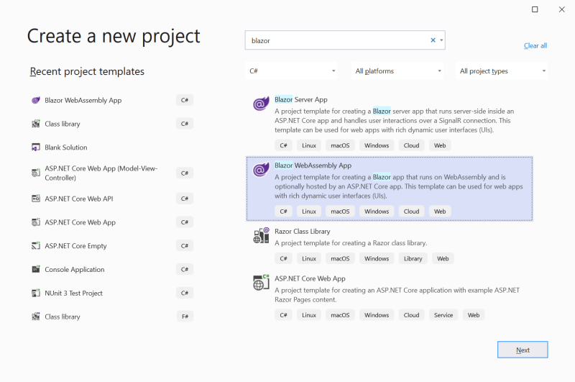Click the ASP.NET Core Empty icon
575x382 pixels.
pos(35,245)
